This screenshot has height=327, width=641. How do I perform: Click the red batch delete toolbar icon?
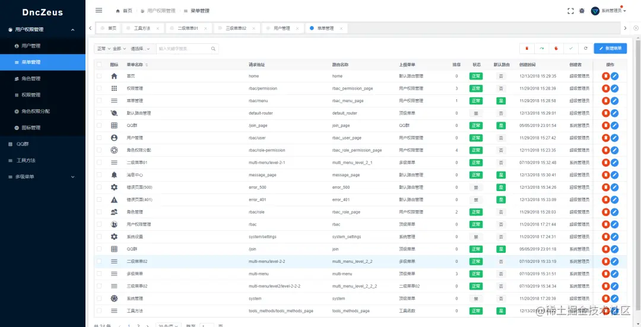click(x=526, y=48)
